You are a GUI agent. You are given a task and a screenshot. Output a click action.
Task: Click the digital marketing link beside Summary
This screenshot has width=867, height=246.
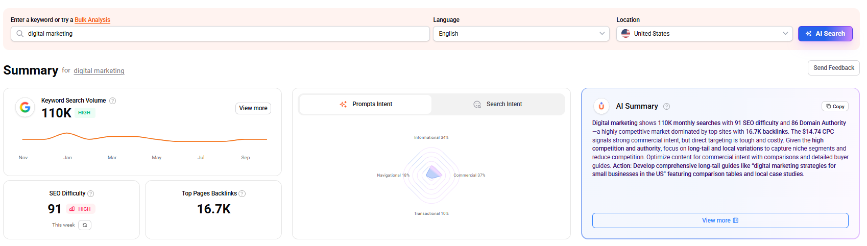click(99, 71)
